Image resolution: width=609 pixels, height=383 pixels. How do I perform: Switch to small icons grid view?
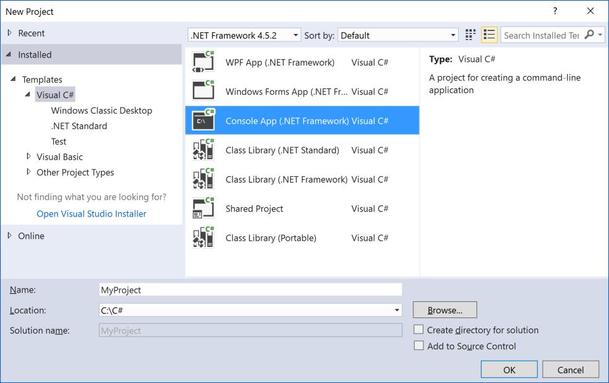pyautogui.click(x=470, y=35)
